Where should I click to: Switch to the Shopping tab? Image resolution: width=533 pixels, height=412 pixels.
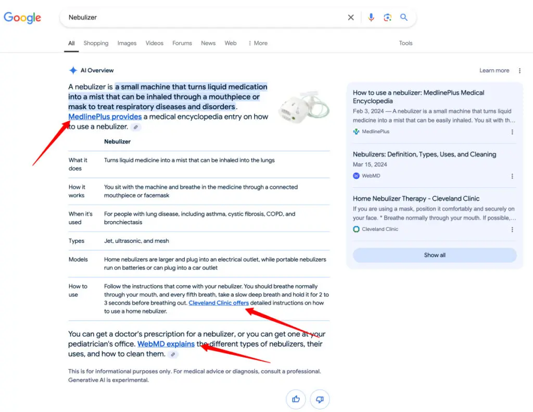coord(96,43)
